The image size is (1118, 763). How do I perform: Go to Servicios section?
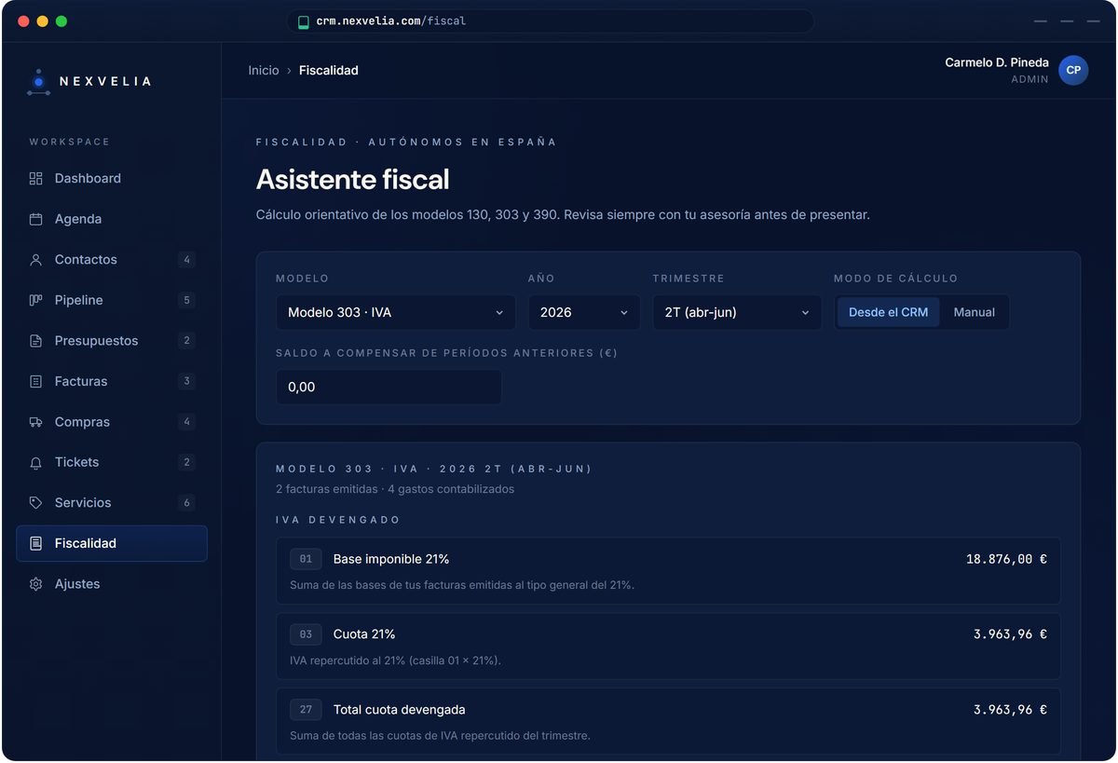pyautogui.click(x=112, y=503)
